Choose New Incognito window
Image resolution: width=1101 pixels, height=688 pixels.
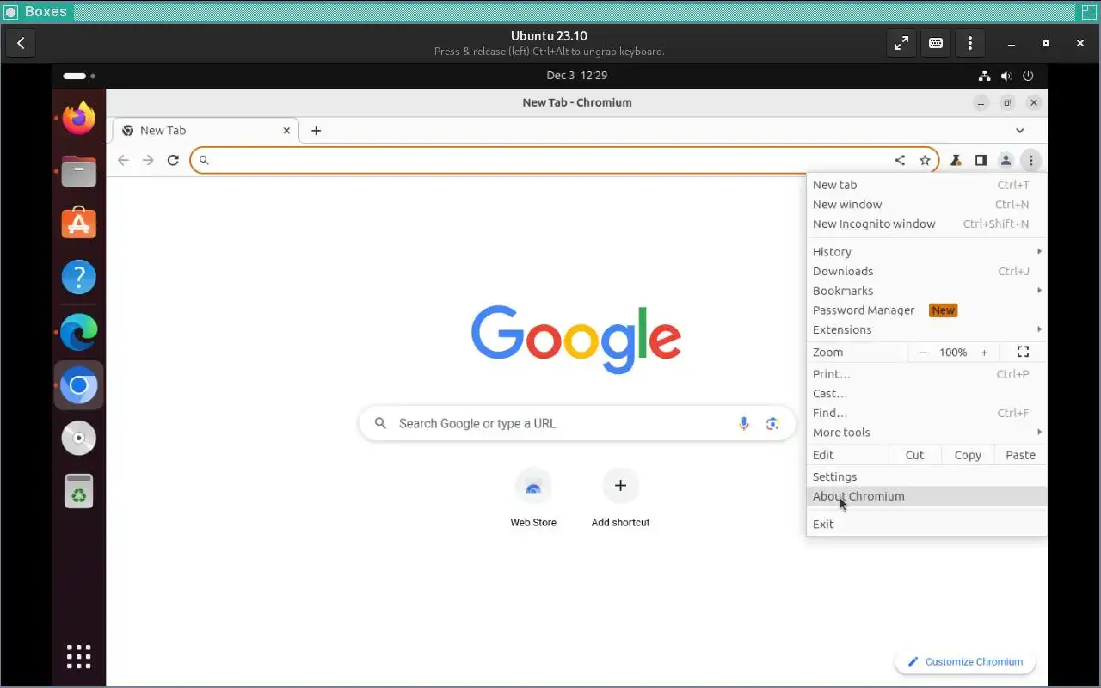[926, 224]
